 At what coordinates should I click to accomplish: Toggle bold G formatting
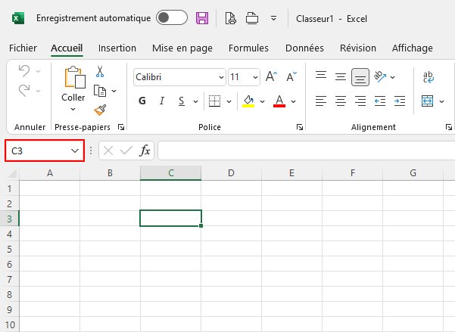point(142,101)
